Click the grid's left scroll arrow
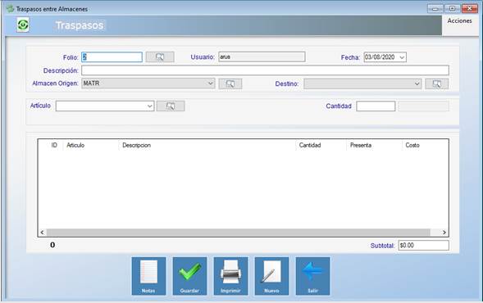 point(42,233)
